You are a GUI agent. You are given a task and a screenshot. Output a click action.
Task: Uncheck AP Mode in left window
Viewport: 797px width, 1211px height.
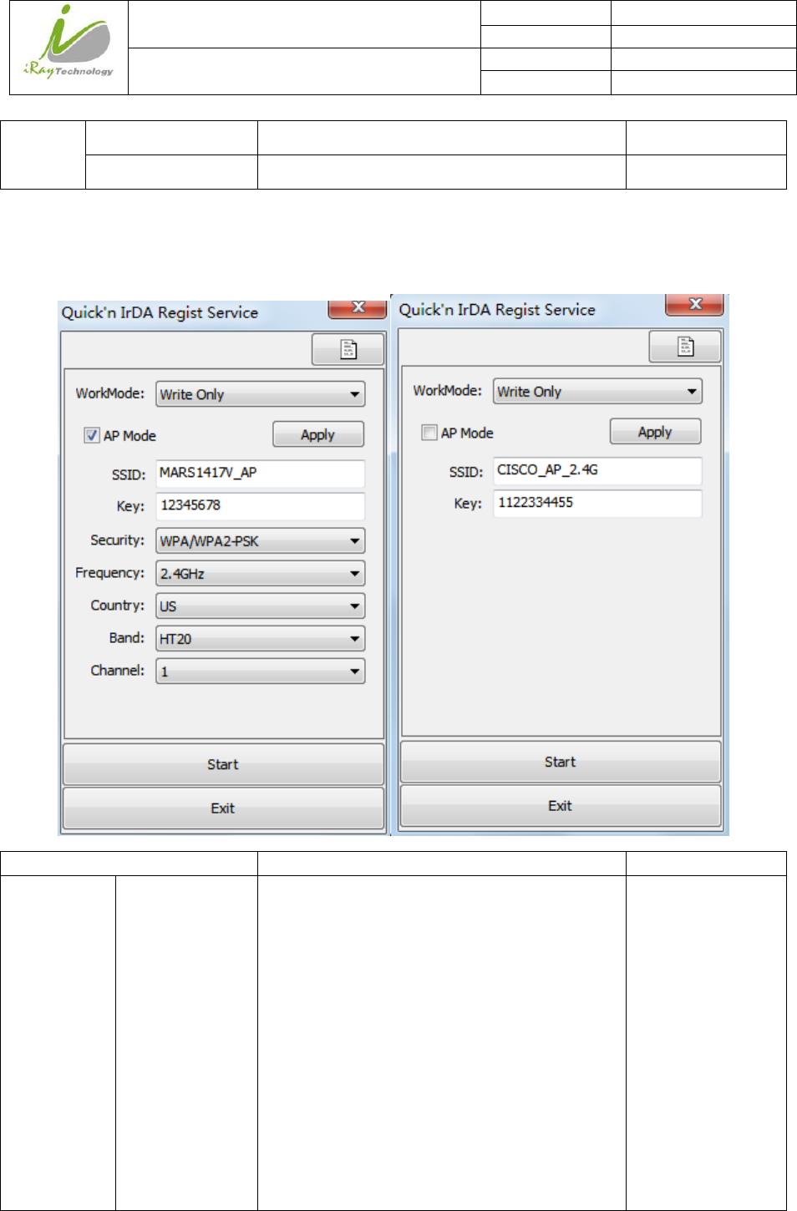click(x=92, y=435)
